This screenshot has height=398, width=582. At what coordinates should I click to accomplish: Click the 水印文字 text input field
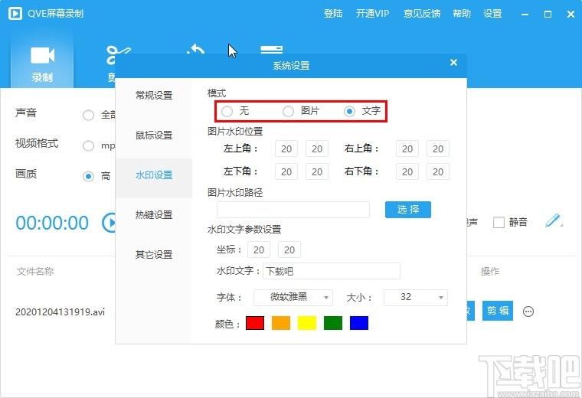tap(331, 271)
